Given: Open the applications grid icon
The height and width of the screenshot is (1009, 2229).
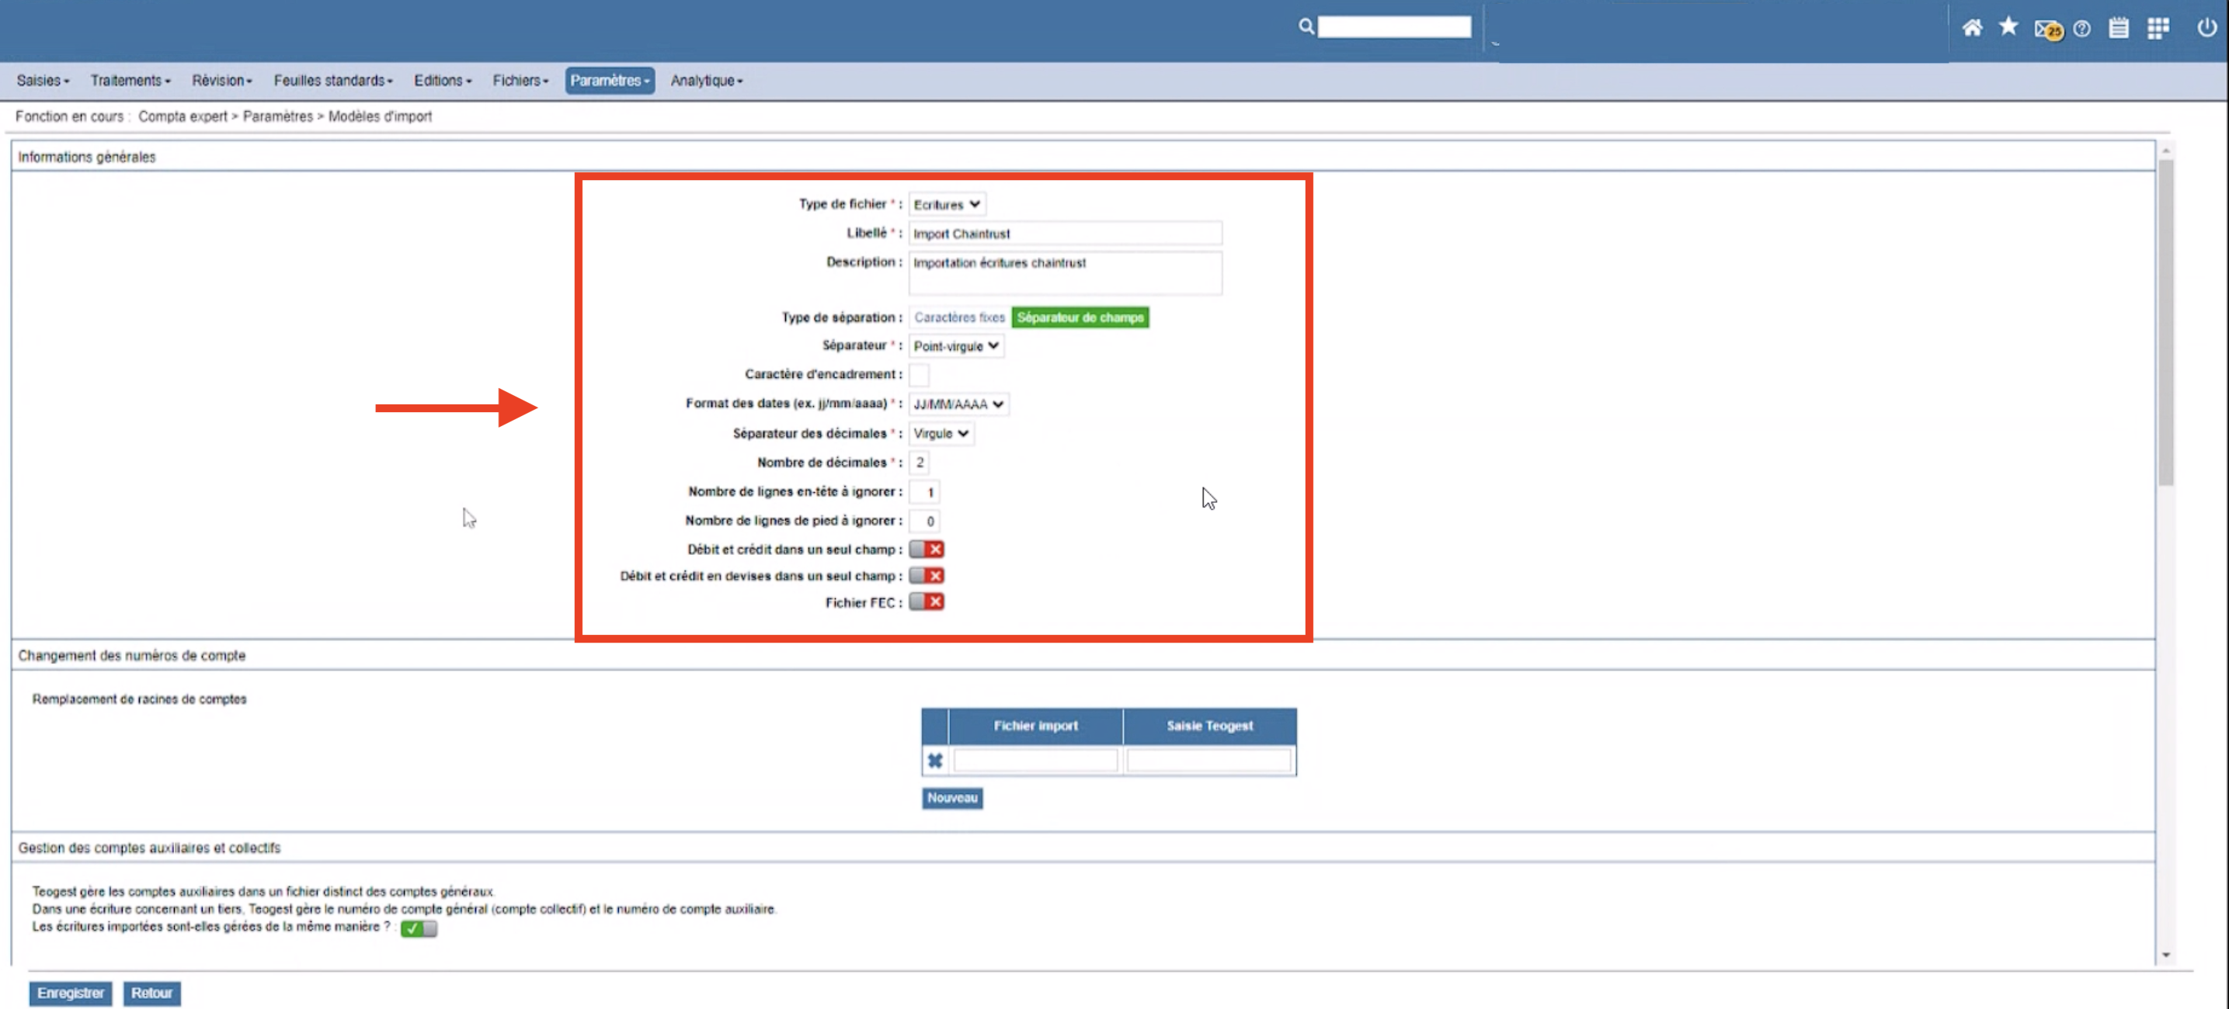Looking at the screenshot, I should [2158, 28].
